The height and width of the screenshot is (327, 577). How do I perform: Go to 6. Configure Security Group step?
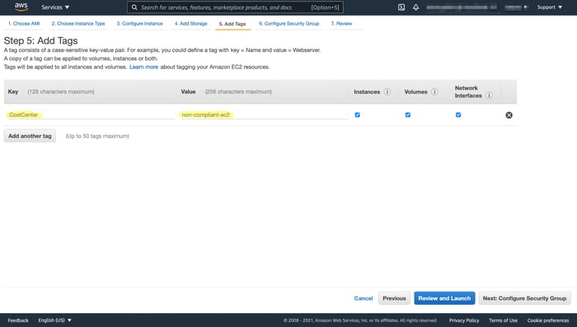coord(288,24)
